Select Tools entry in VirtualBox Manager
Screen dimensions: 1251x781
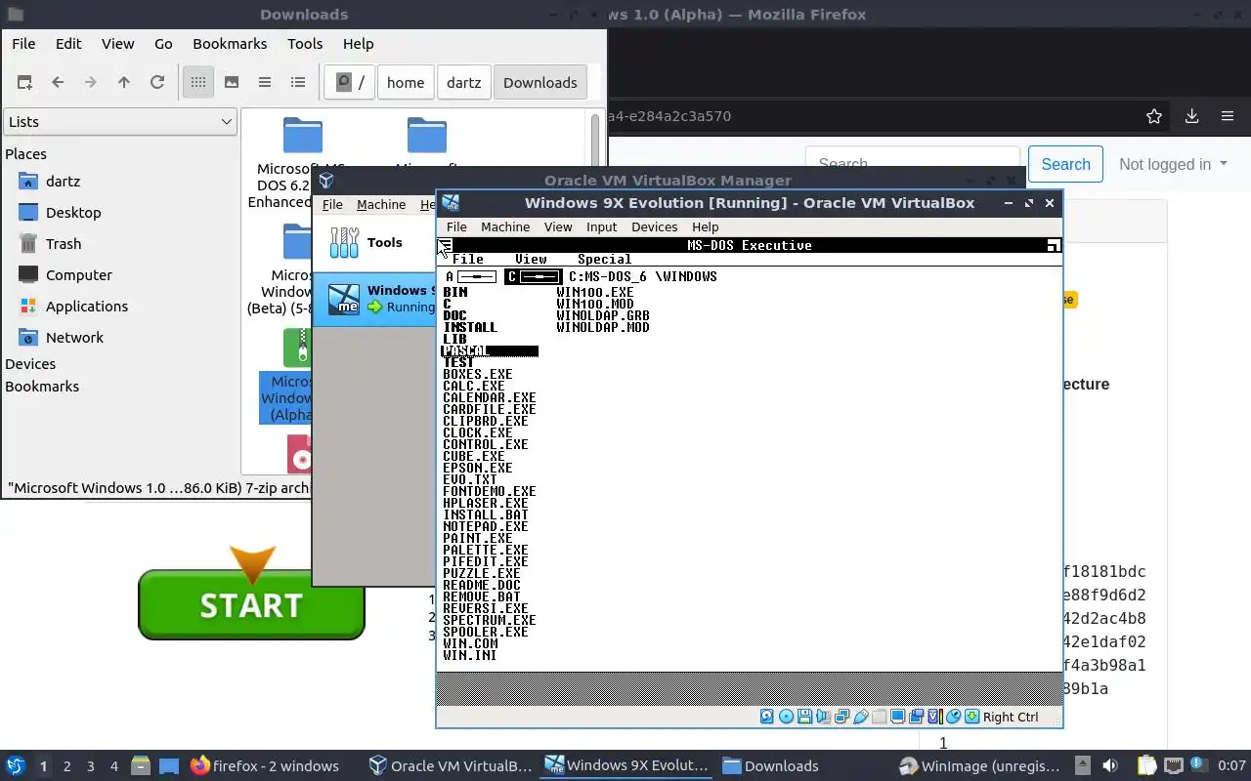pos(374,242)
